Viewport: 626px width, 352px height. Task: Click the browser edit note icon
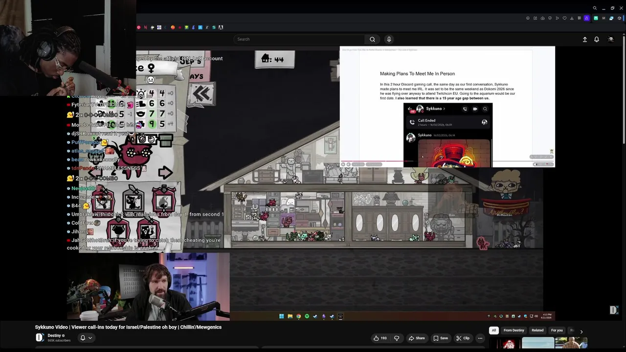pos(535,18)
